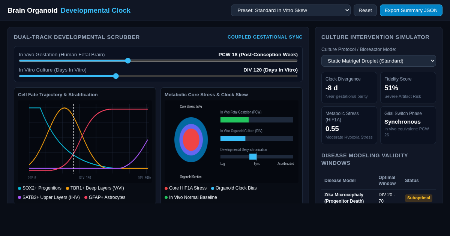Click the Accelerated axis label
The height and width of the screenshot is (236, 450).
[x=286, y=164]
